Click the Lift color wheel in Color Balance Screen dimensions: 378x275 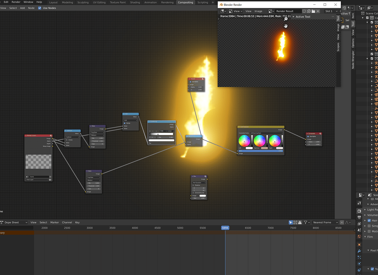244,141
